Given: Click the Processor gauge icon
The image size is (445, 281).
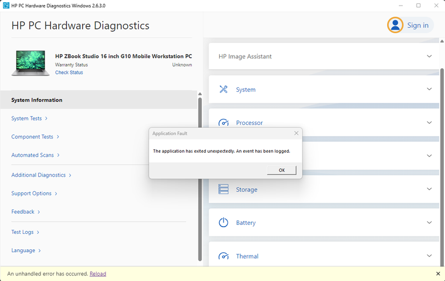Looking at the screenshot, I should pos(224,123).
